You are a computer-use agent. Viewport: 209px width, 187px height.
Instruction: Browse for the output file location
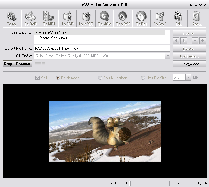189,49
